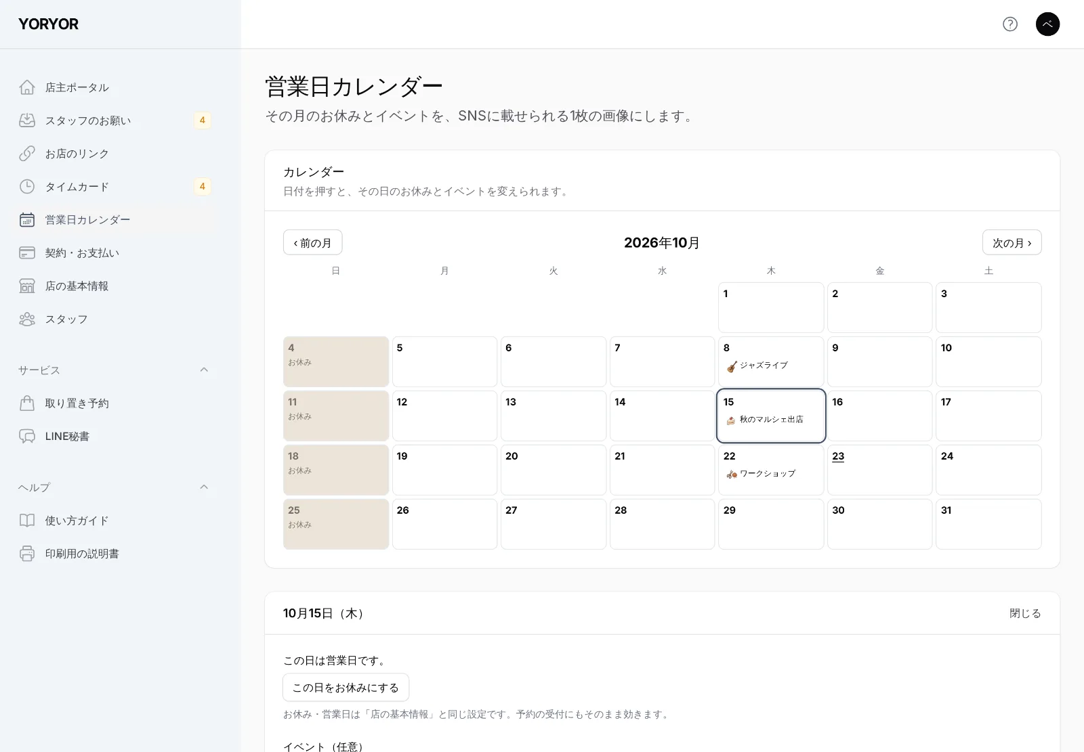The image size is (1084, 752).
Task: Collapse the サービス section
Action: point(204,370)
